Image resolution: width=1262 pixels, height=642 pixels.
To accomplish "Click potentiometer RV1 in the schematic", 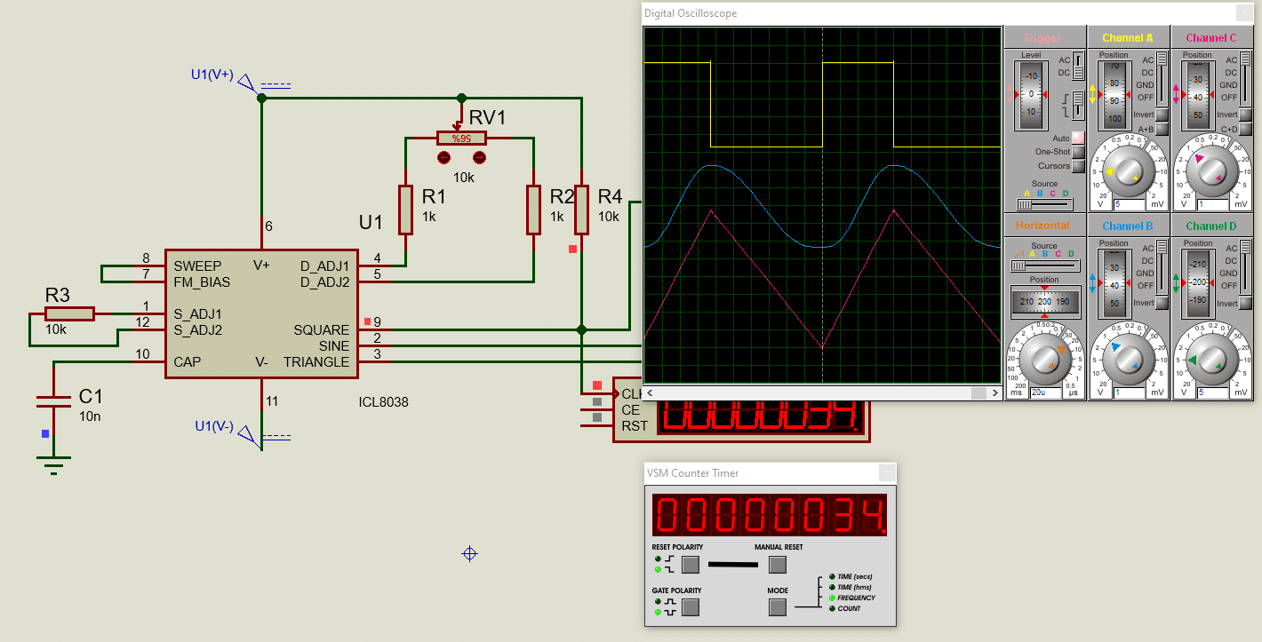I will [460, 137].
